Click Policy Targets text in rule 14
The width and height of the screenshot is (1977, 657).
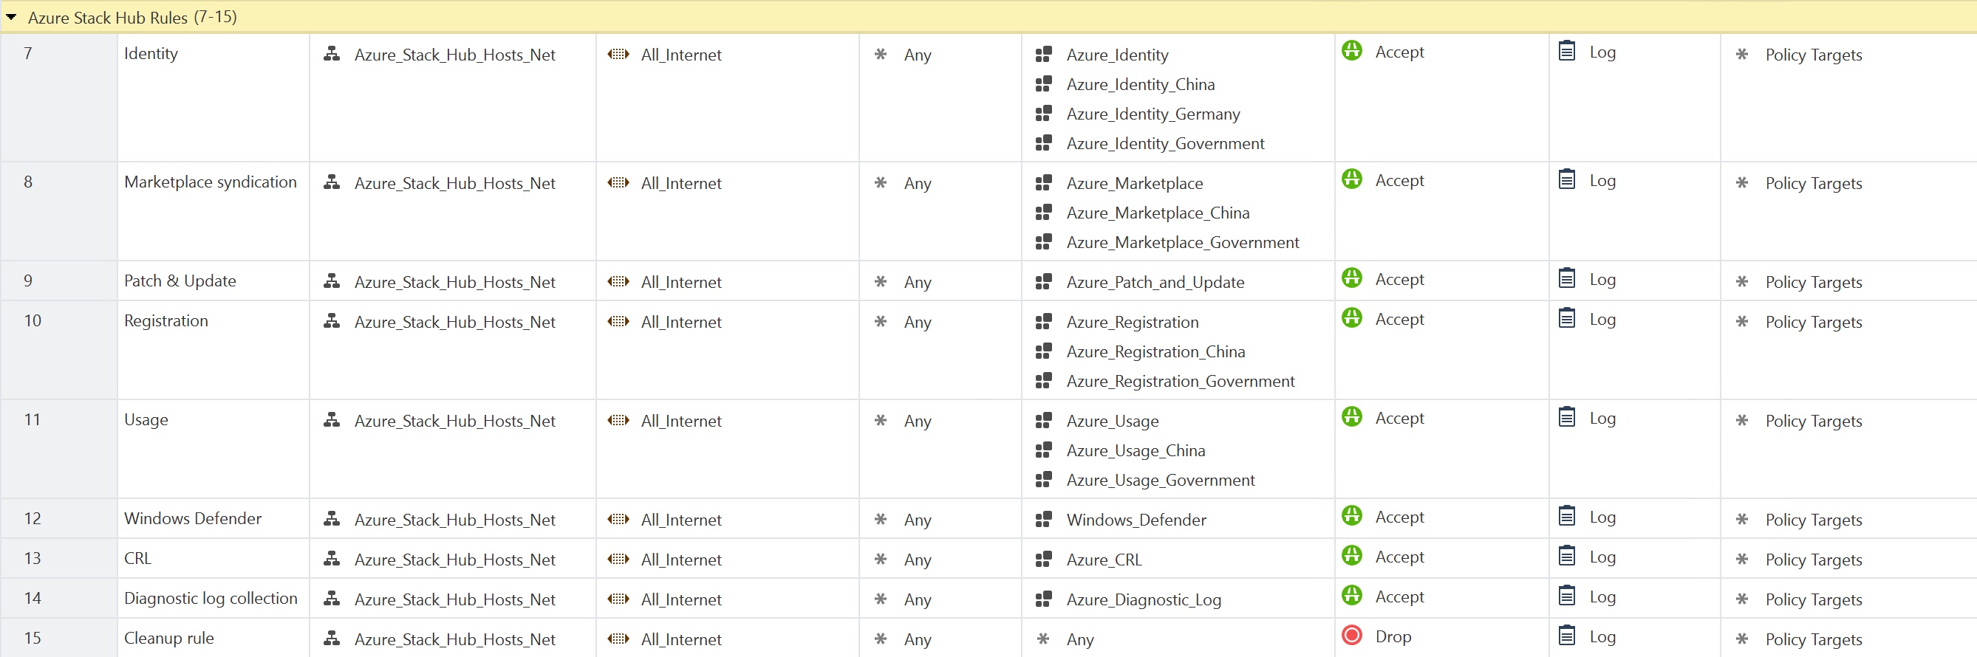(x=1814, y=600)
